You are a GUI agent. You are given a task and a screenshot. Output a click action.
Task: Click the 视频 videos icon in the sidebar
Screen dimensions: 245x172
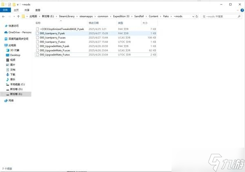pos(8,60)
